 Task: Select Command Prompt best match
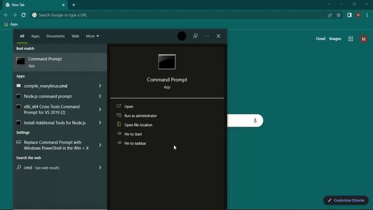(x=60, y=62)
